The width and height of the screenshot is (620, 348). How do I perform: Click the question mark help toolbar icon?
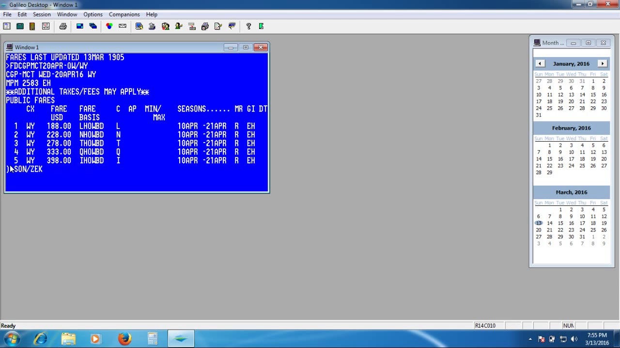(248, 26)
